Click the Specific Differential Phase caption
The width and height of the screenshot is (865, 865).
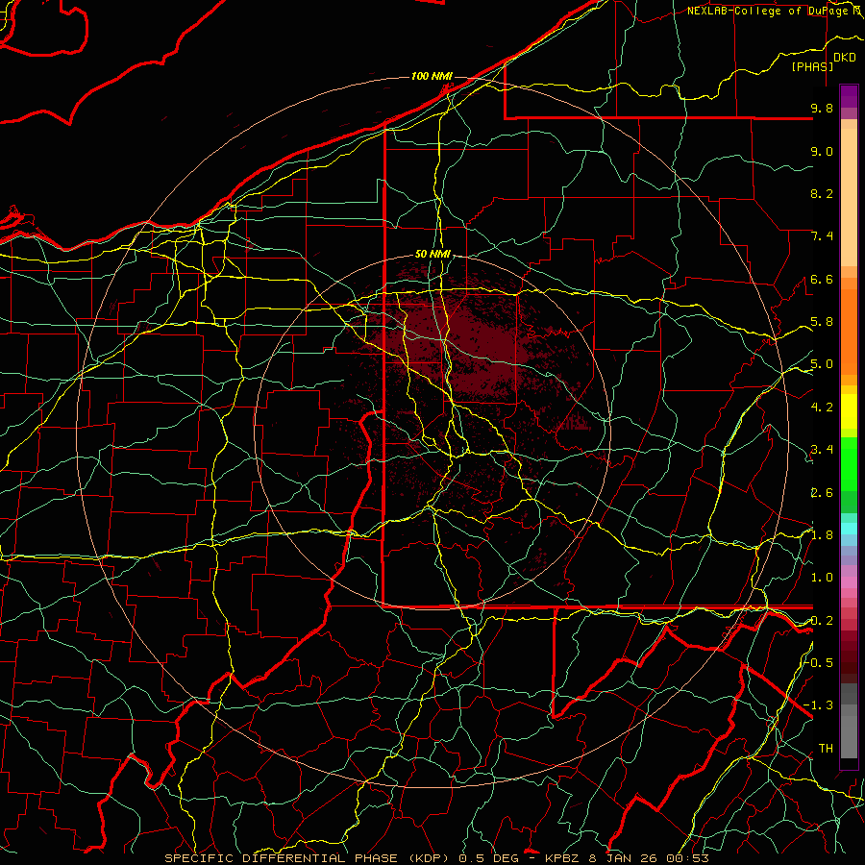436,858
